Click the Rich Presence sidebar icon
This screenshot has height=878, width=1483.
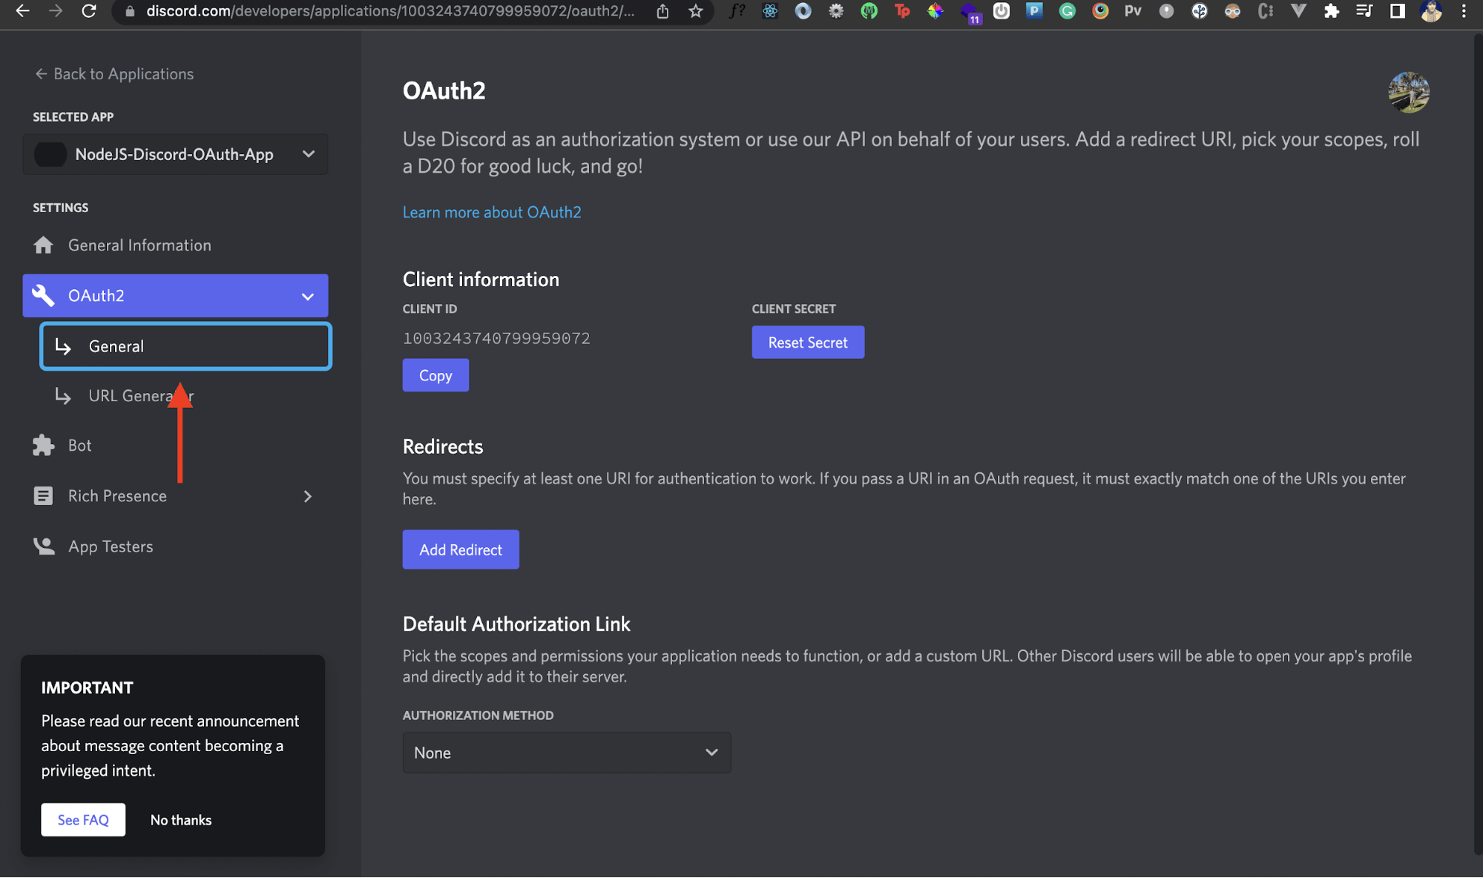[42, 495]
